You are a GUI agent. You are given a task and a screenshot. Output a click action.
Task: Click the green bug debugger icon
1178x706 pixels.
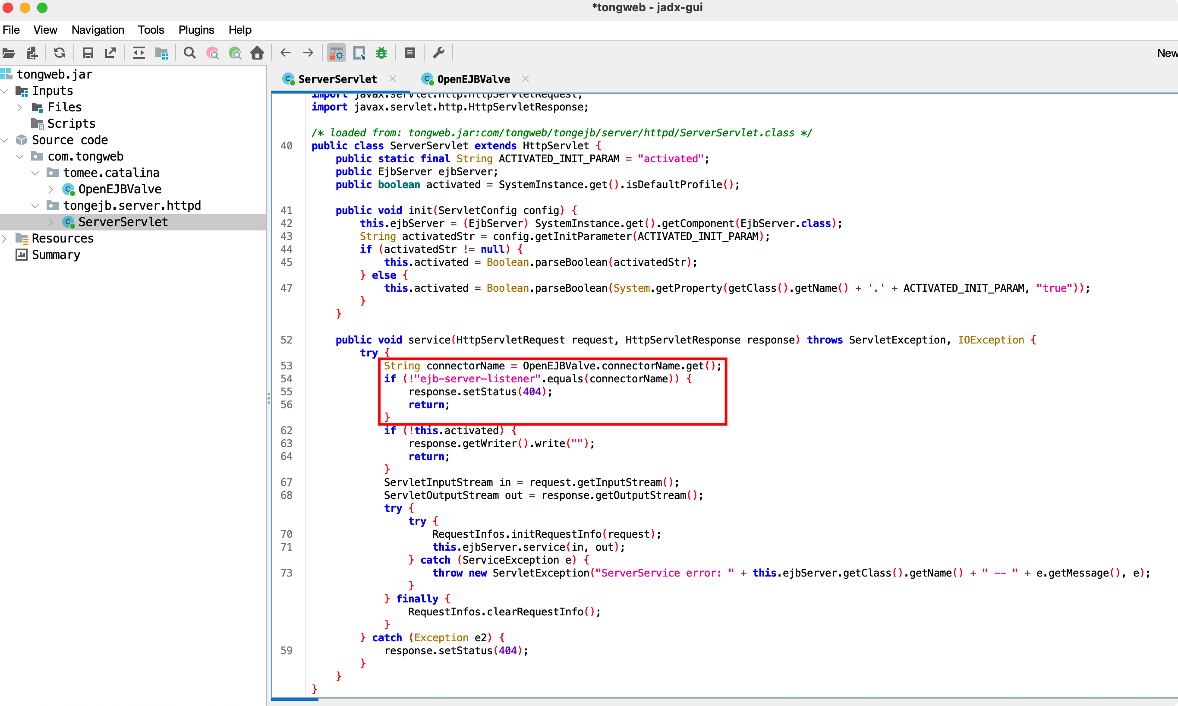[381, 53]
